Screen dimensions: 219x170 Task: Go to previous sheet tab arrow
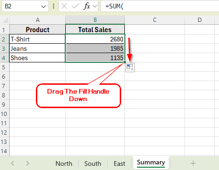tap(13, 163)
